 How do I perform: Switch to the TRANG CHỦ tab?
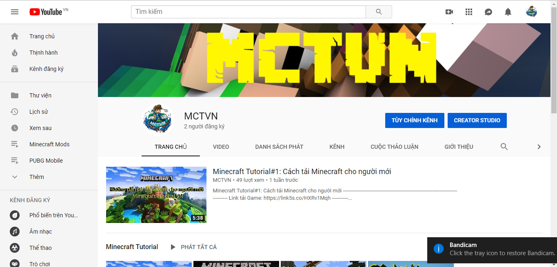point(171,147)
